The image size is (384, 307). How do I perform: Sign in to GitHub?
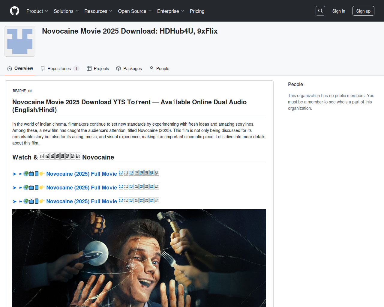point(339,11)
